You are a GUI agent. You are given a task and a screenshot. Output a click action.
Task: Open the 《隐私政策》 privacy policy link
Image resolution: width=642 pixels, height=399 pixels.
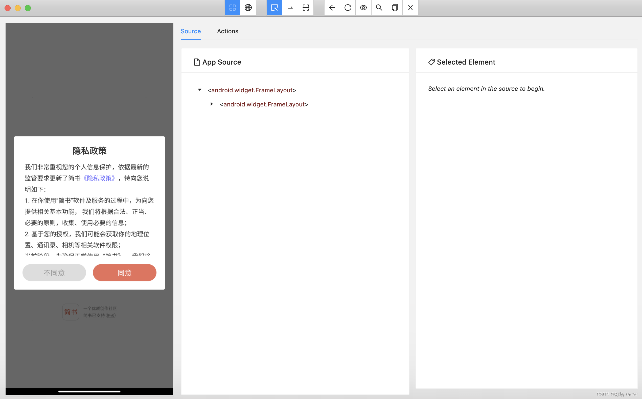pyautogui.click(x=99, y=178)
